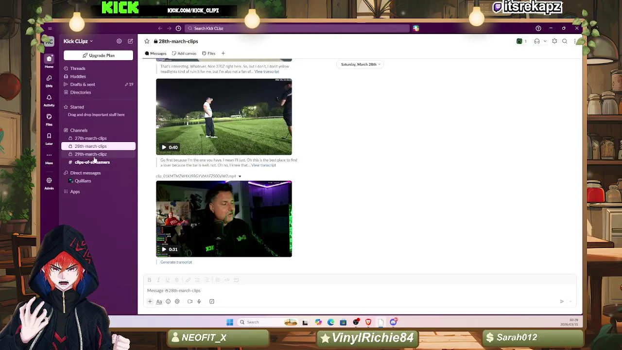Viewport: 622px width, 350px height.
Task: Open channel notification bell settings
Action: point(554,41)
